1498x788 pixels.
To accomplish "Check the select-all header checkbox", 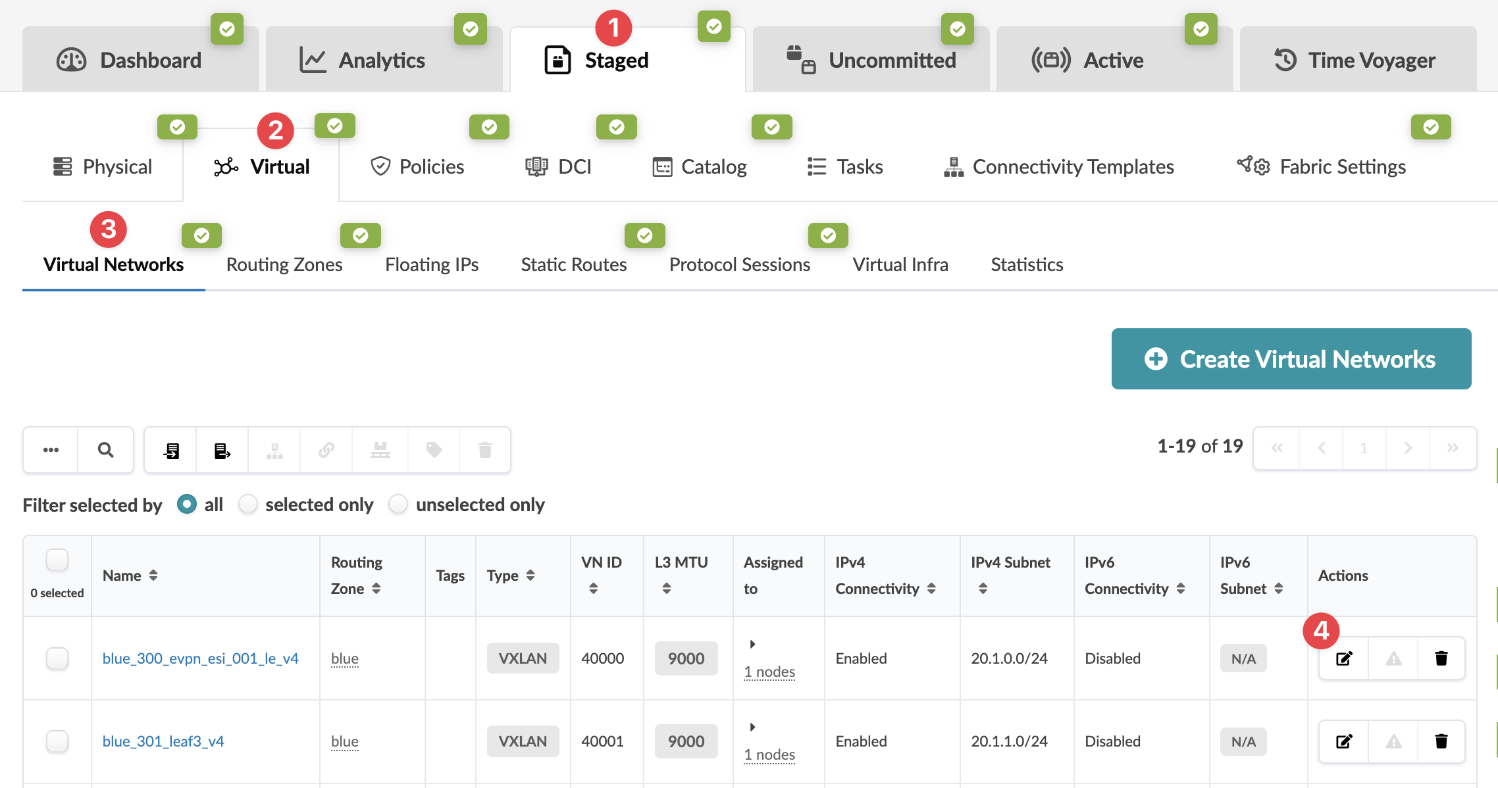I will click(x=57, y=560).
